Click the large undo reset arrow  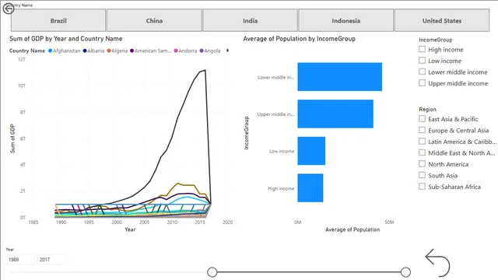437,263
